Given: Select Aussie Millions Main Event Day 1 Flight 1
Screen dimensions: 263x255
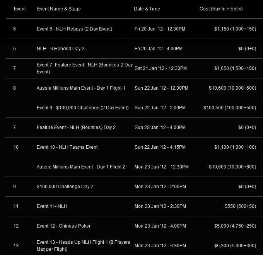Looking at the screenshot, I should tap(81, 88).
